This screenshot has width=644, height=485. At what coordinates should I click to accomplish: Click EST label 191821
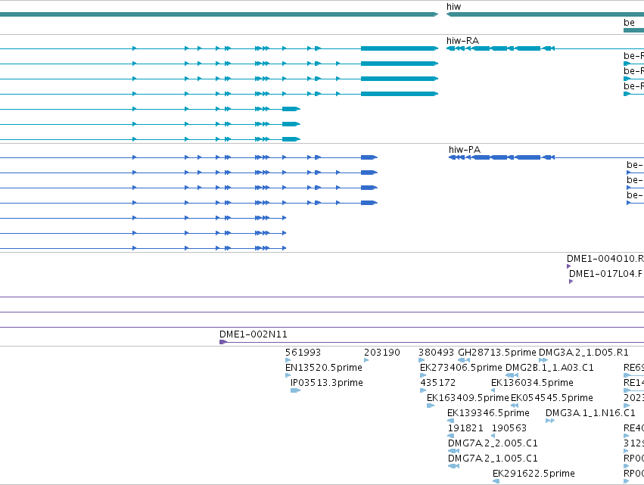pos(465,428)
